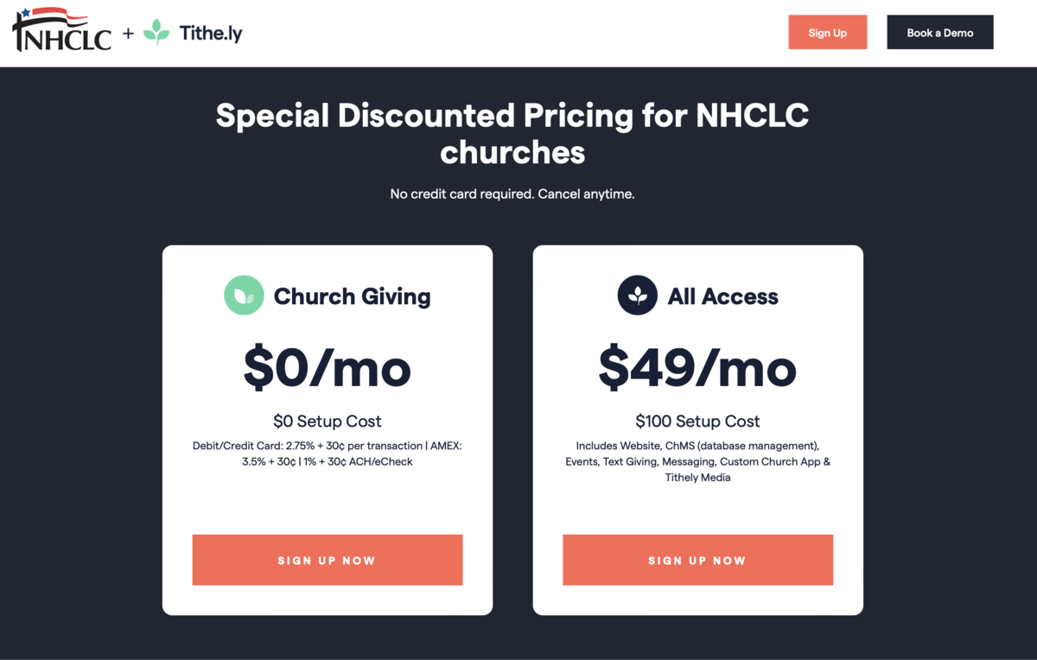Click the $0/mo price text

[327, 368]
